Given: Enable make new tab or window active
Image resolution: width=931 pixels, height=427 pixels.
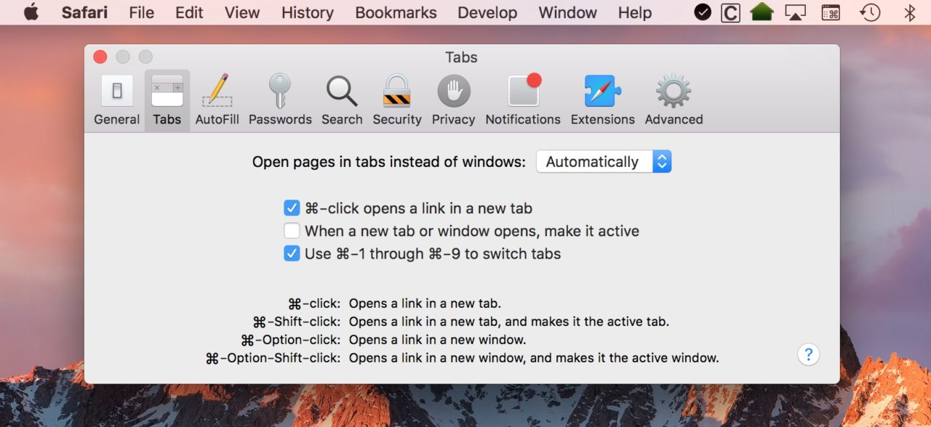Looking at the screenshot, I should click(292, 231).
